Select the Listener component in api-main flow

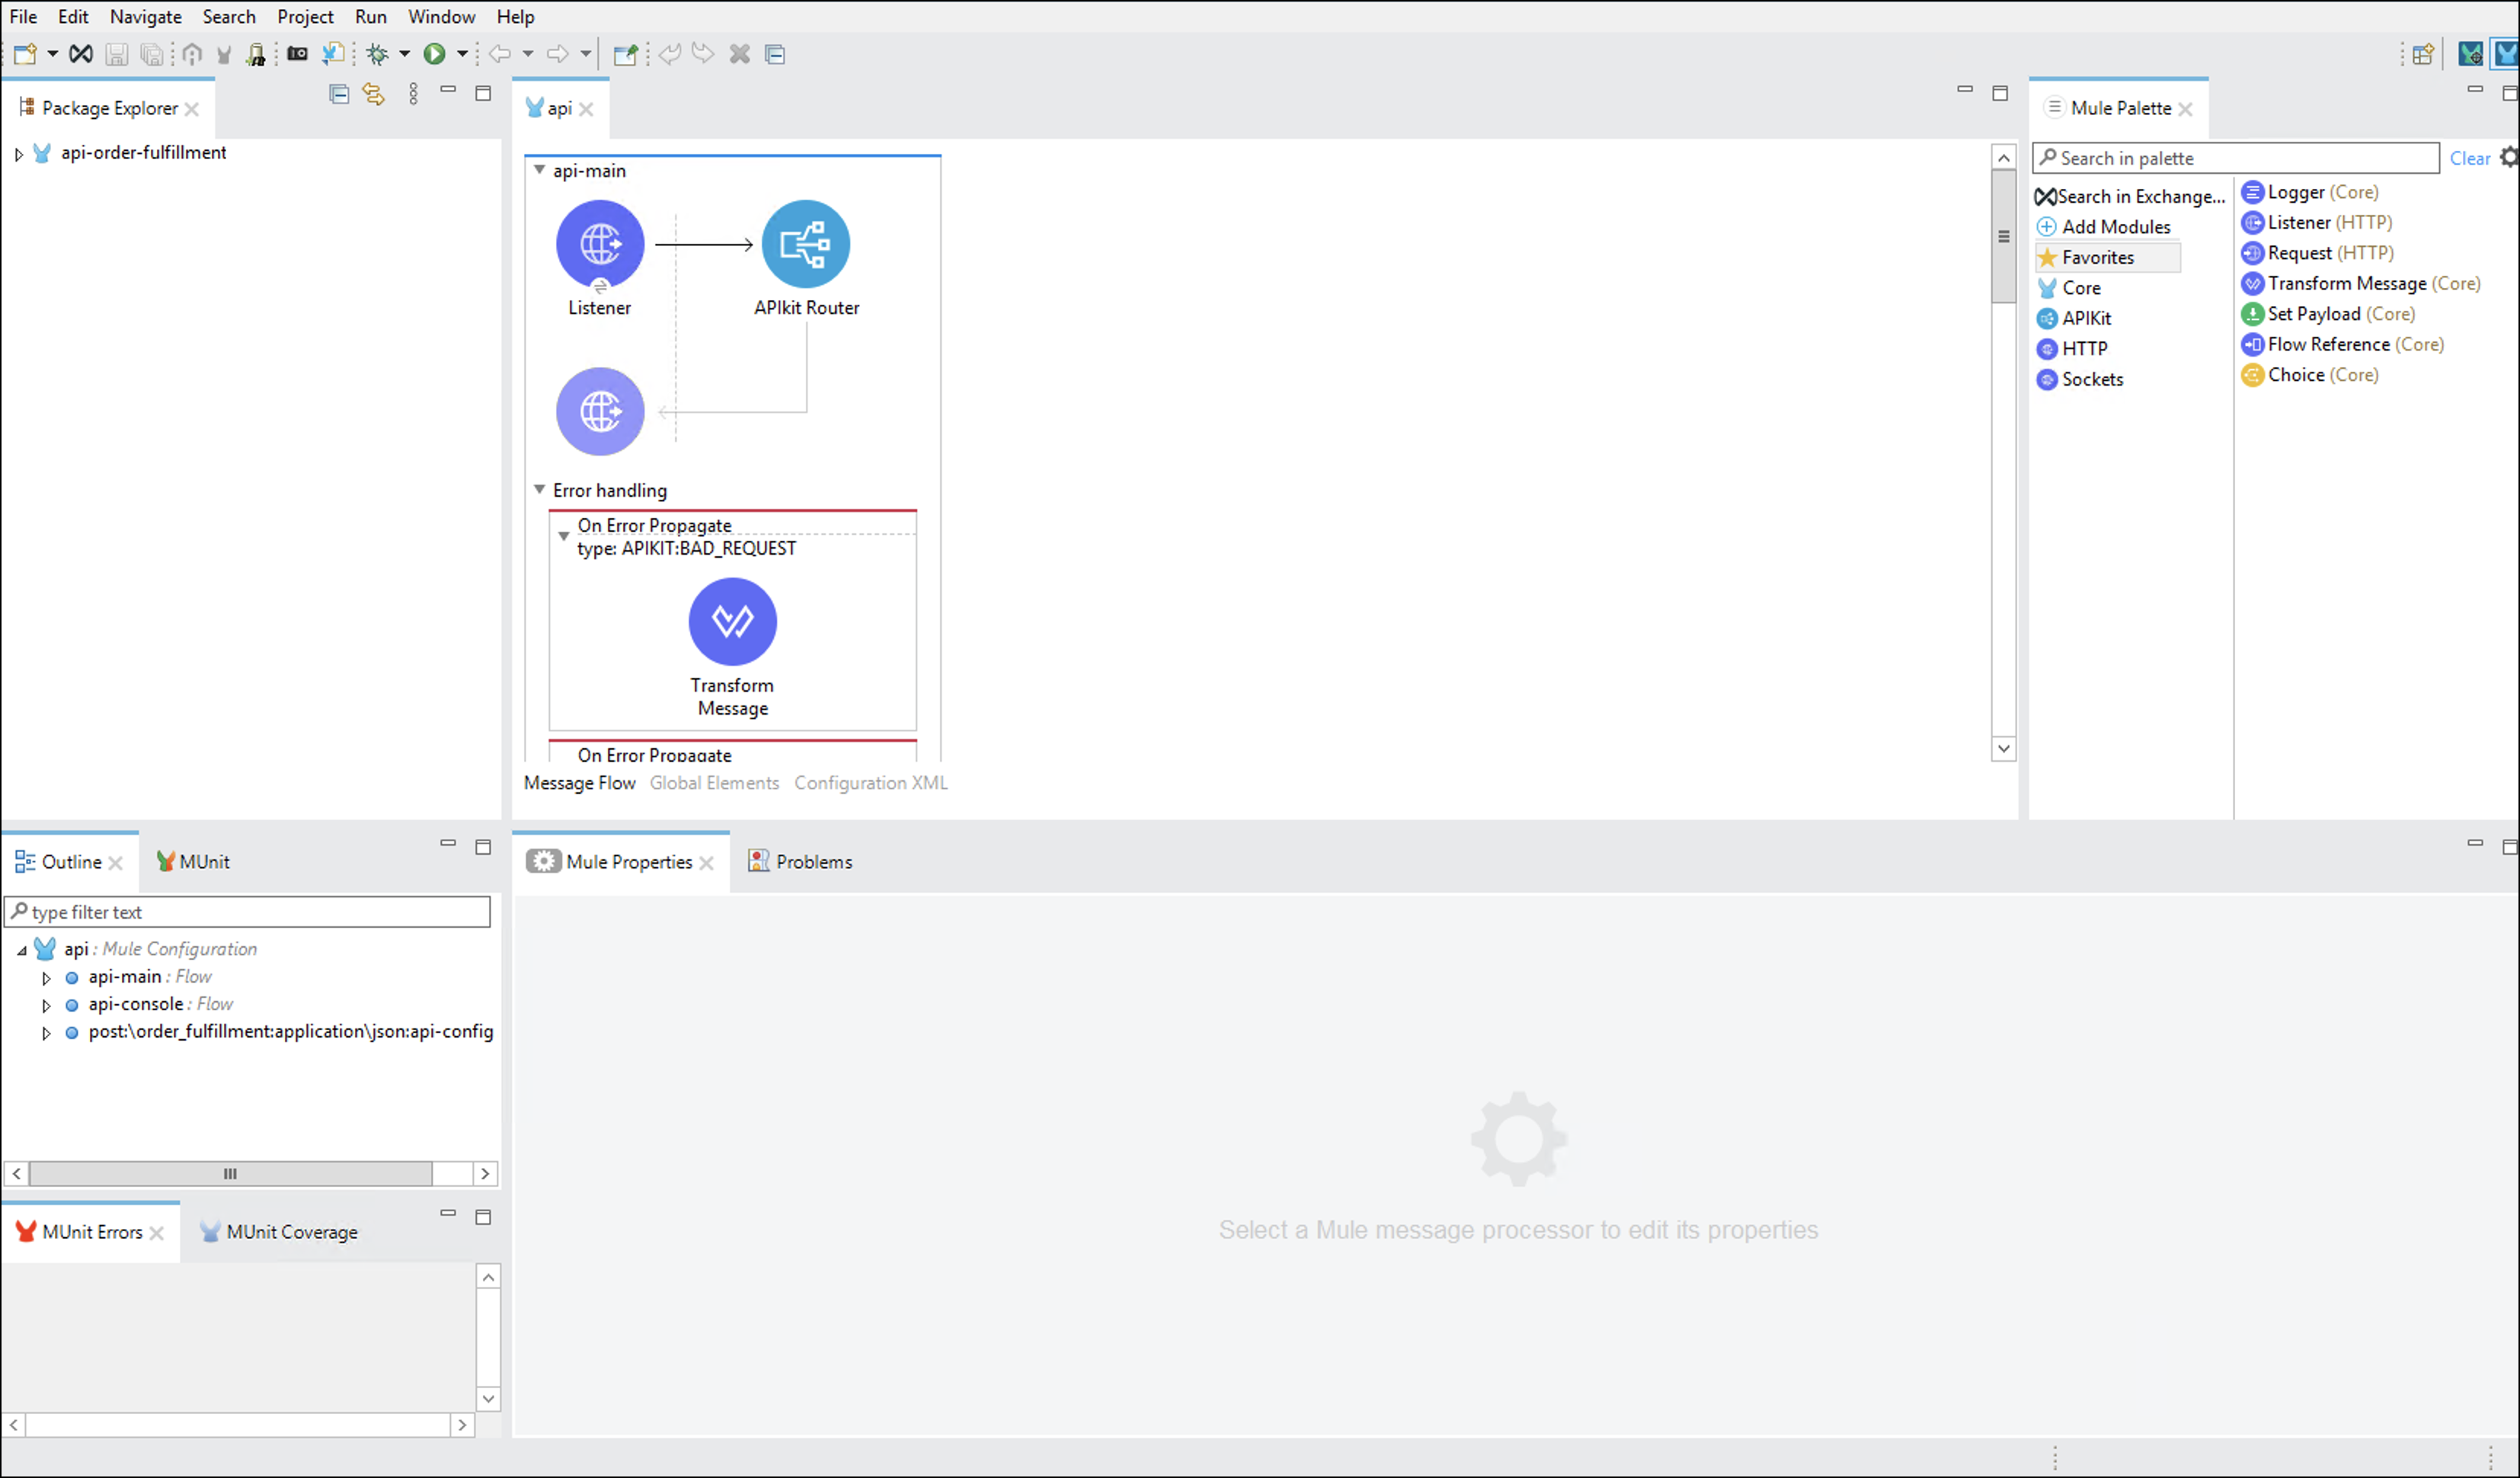(x=600, y=244)
